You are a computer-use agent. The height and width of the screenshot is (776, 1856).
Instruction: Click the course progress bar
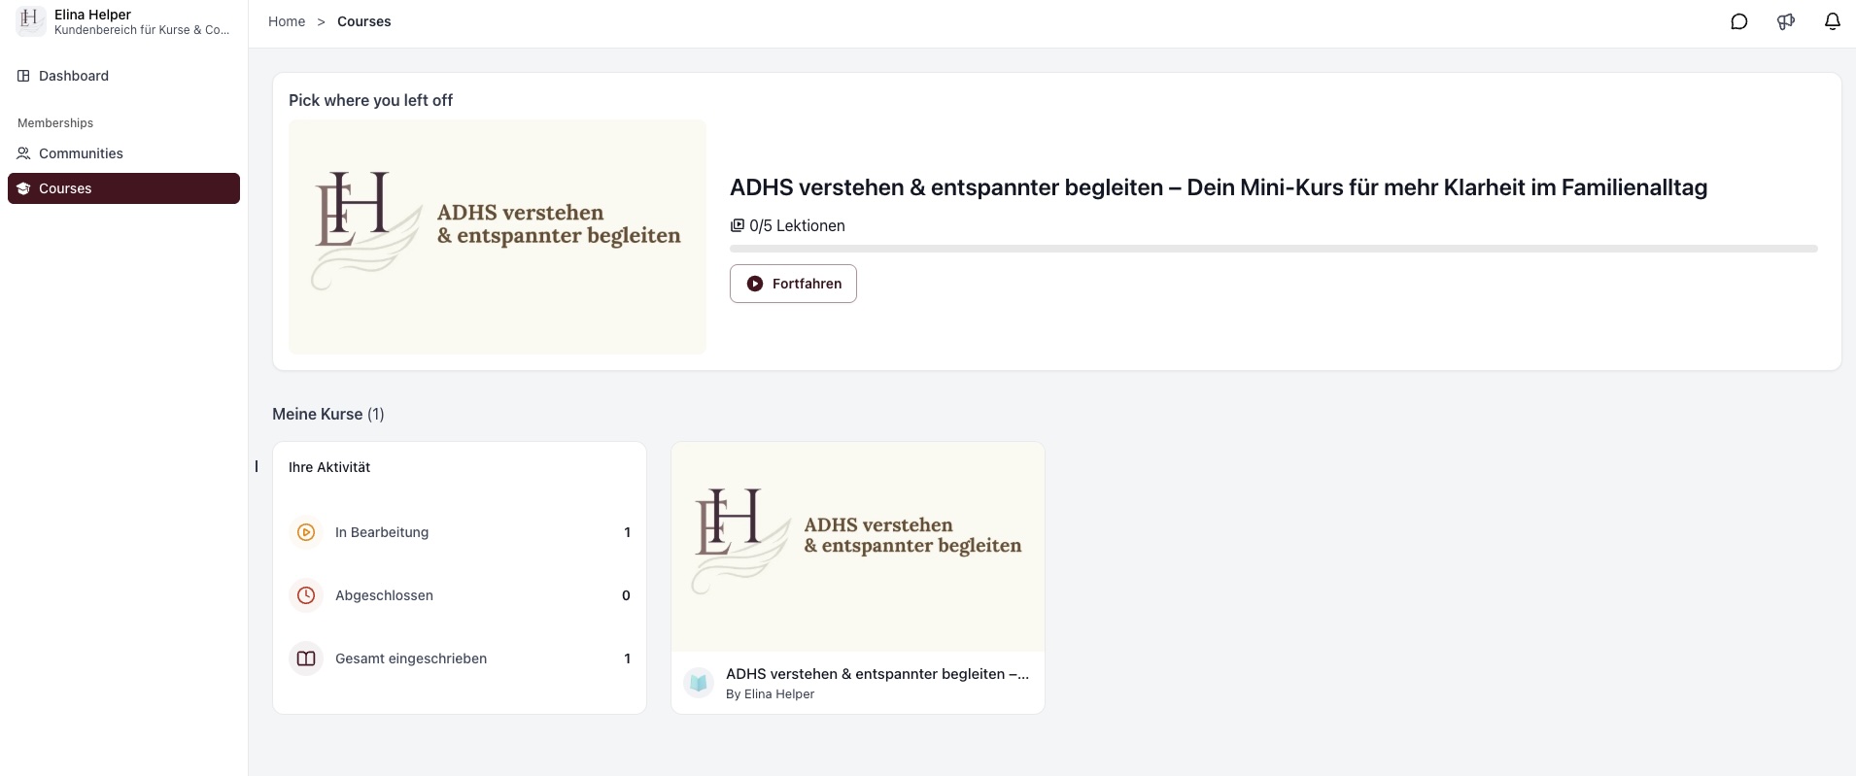1274,249
